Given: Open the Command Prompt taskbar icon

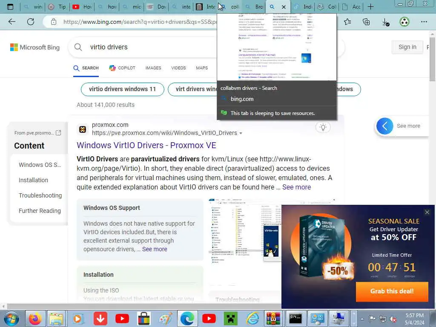Looking at the screenshot, I should pos(295,318).
